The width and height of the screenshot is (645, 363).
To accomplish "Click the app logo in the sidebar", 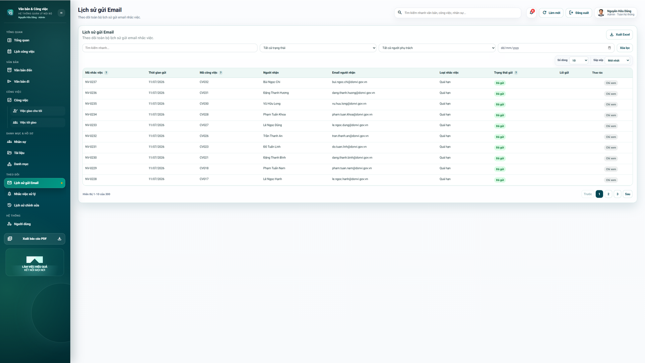I will coord(10,13).
